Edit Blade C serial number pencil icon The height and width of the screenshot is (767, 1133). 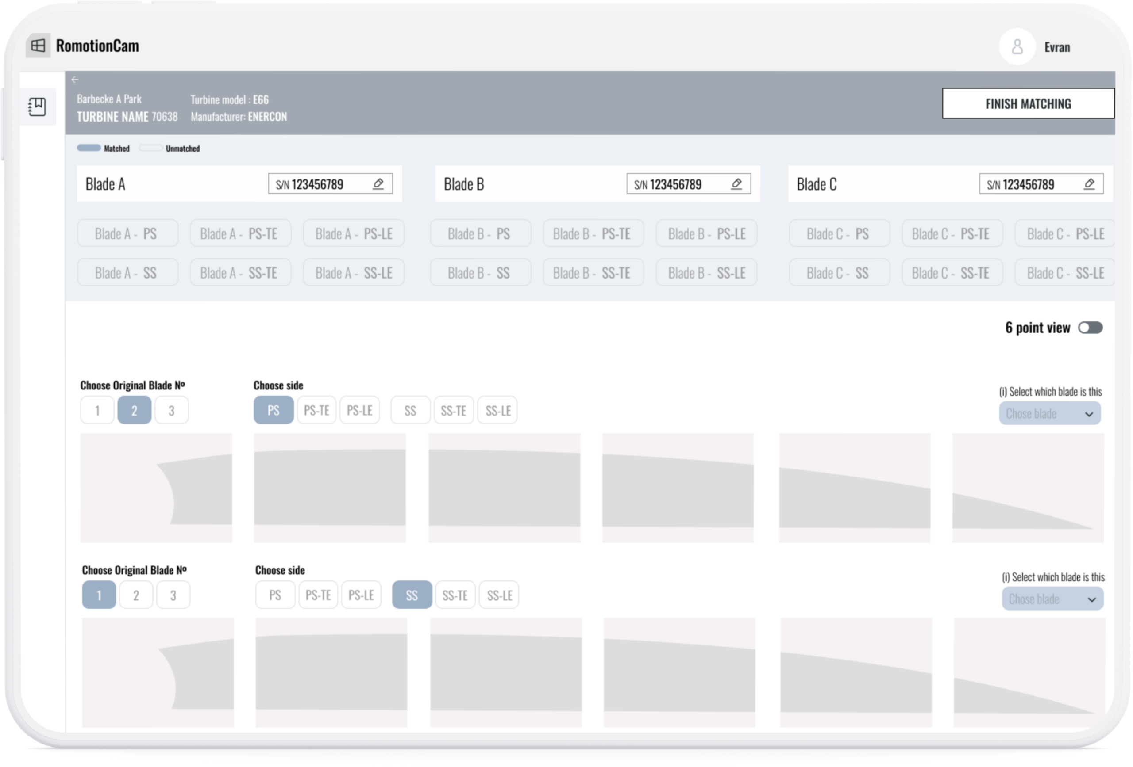(1090, 184)
